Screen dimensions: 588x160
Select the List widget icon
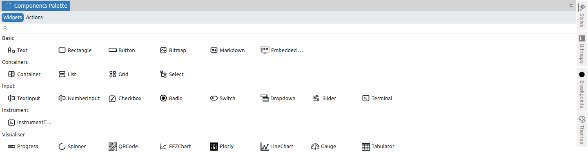[x=62, y=75]
